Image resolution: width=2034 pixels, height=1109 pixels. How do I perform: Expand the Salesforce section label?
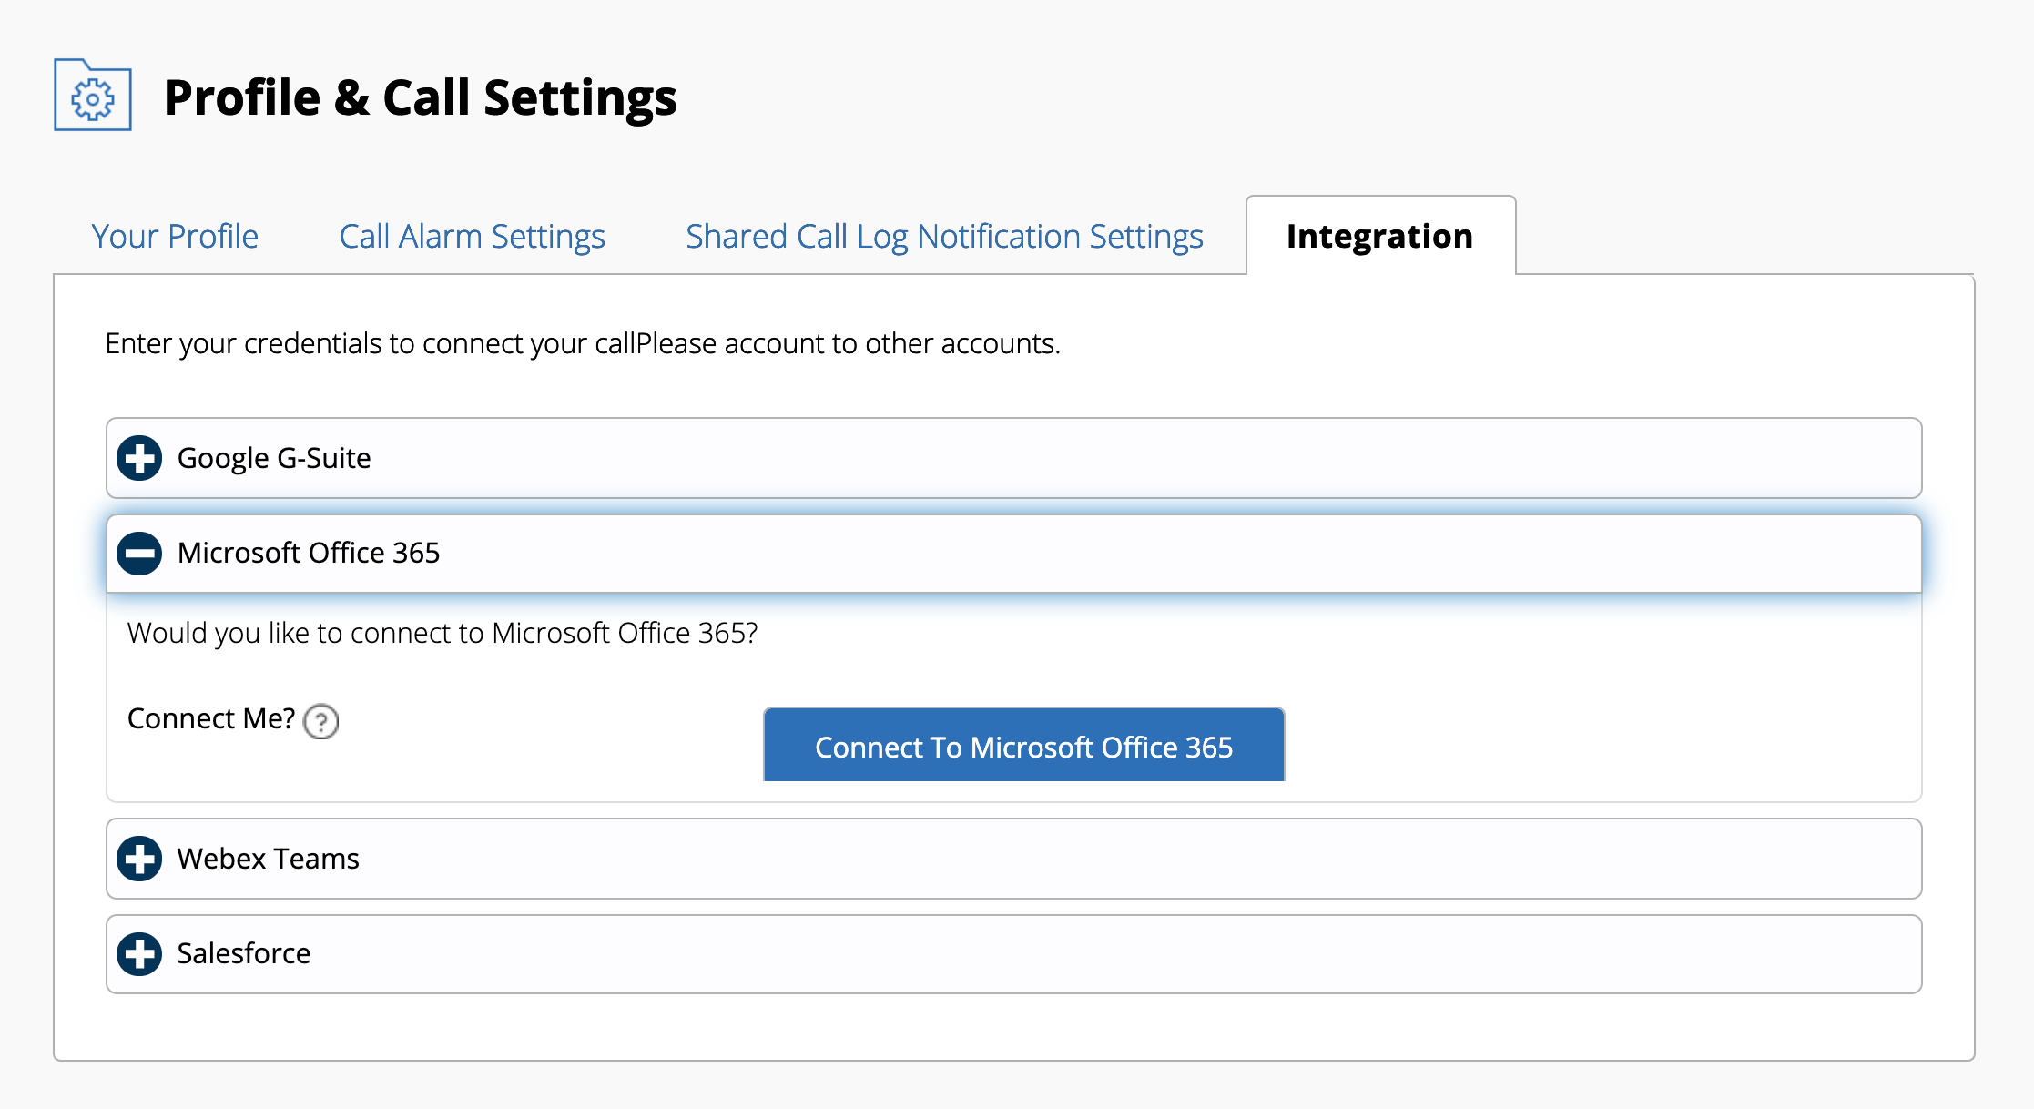pyautogui.click(x=244, y=953)
